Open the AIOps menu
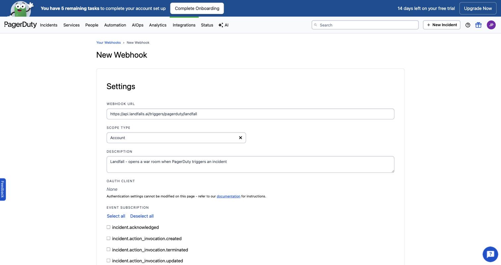This screenshot has height=265, width=501. coord(138,25)
